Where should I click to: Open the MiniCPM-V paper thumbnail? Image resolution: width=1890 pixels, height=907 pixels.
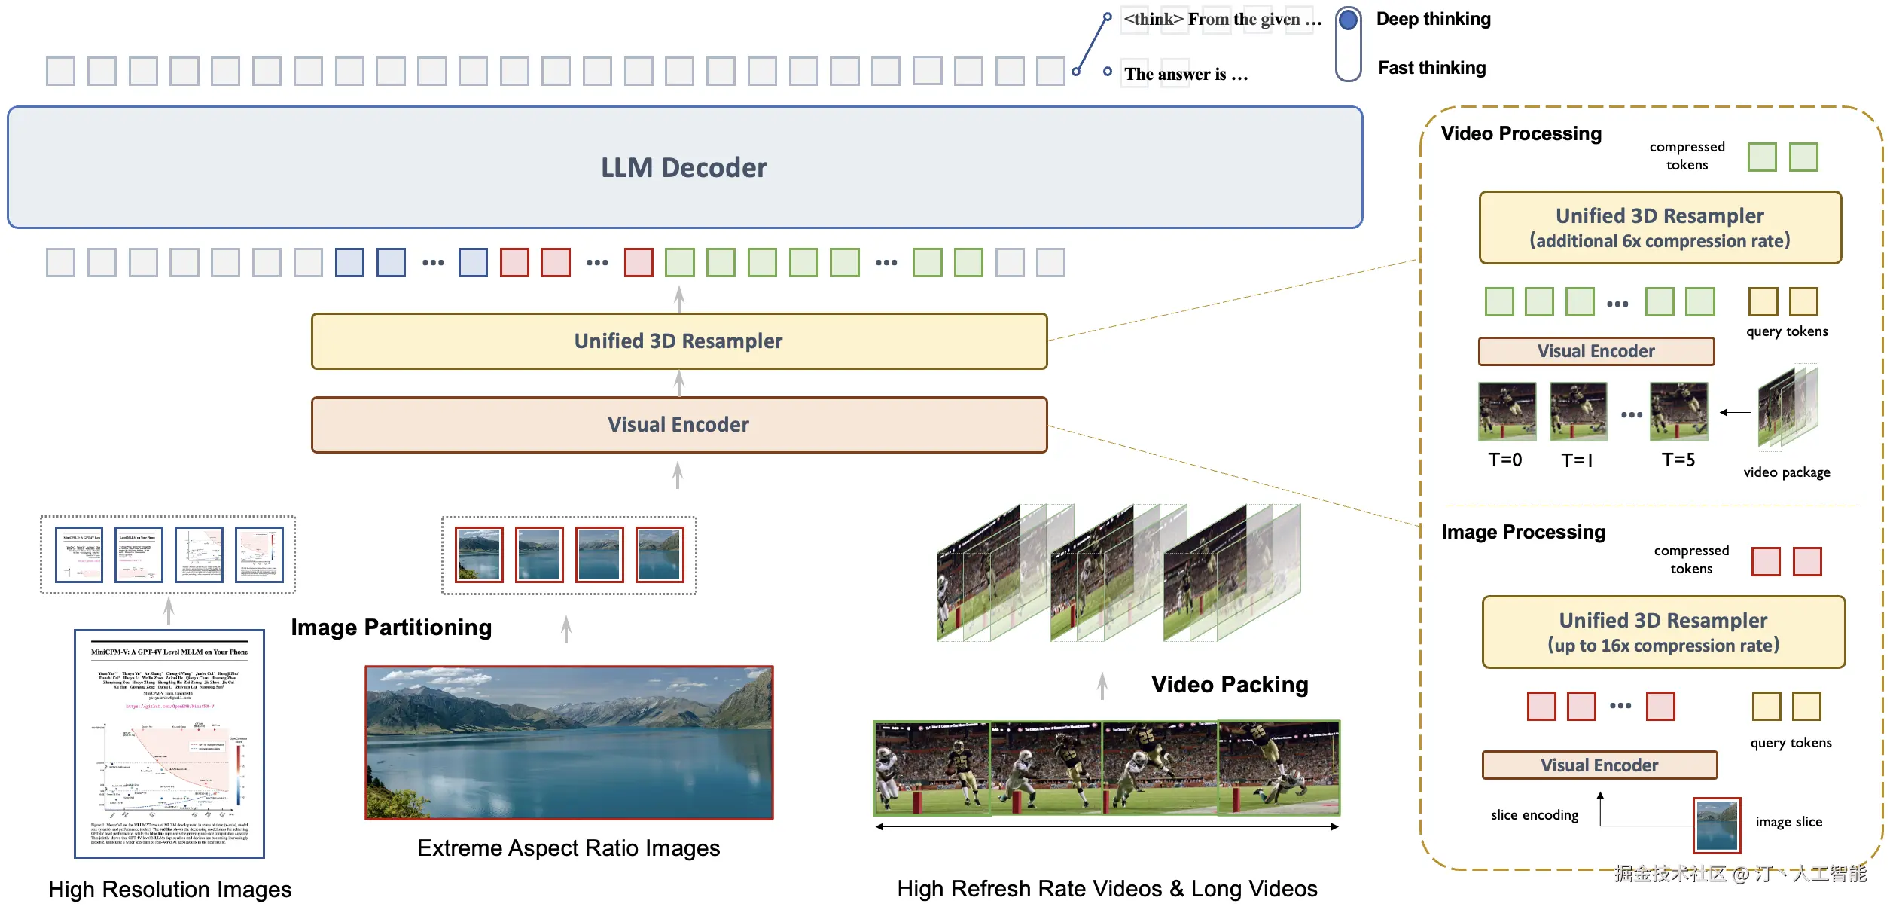(x=169, y=742)
